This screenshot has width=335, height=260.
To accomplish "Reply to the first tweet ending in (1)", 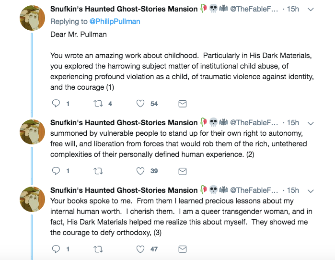I will click(56, 104).
